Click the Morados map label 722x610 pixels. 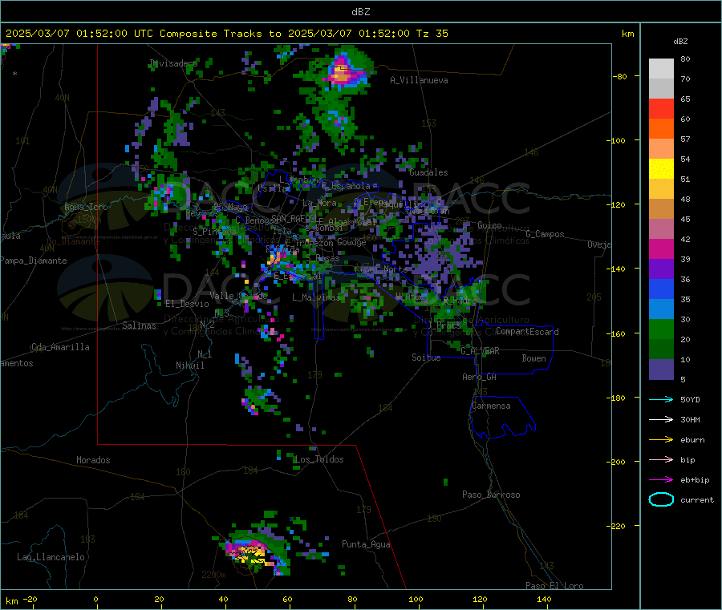(93, 460)
